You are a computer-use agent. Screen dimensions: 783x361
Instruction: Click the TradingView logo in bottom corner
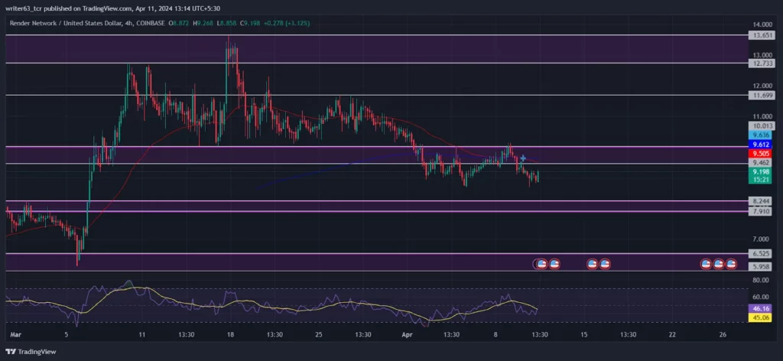(x=31, y=352)
